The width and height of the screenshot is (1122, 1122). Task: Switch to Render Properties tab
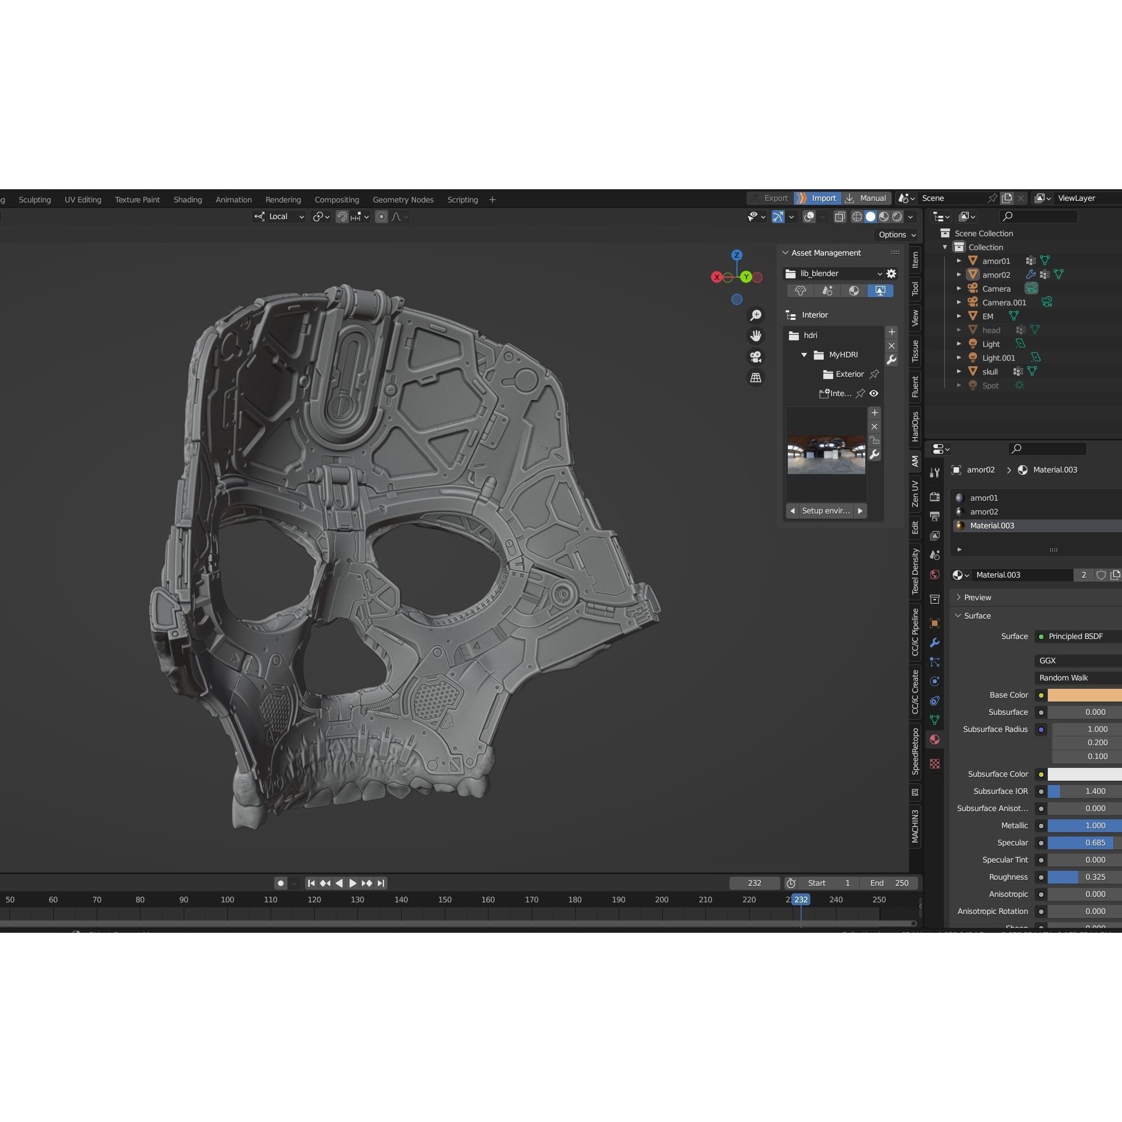click(935, 496)
